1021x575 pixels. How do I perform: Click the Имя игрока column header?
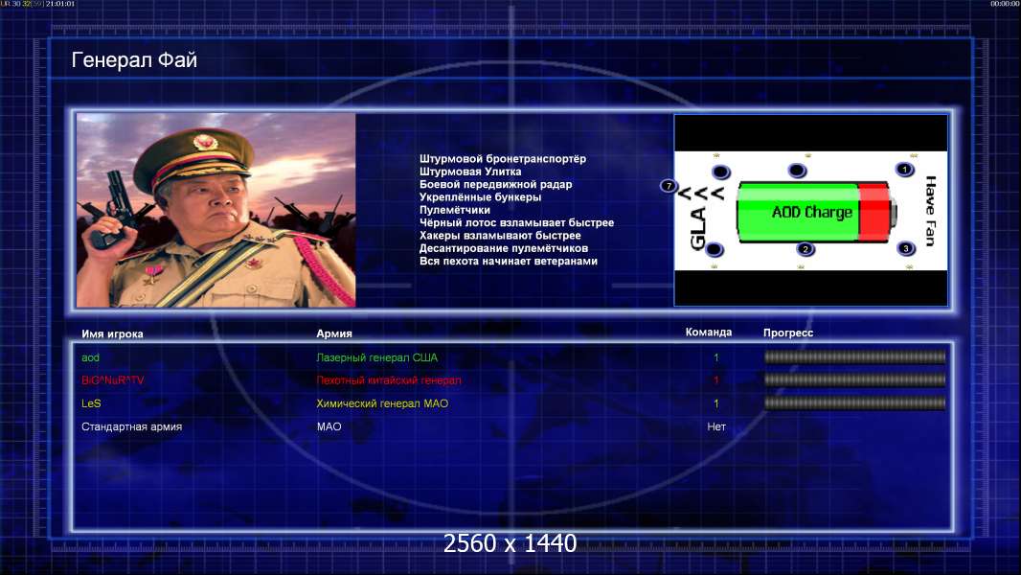click(112, 334)
